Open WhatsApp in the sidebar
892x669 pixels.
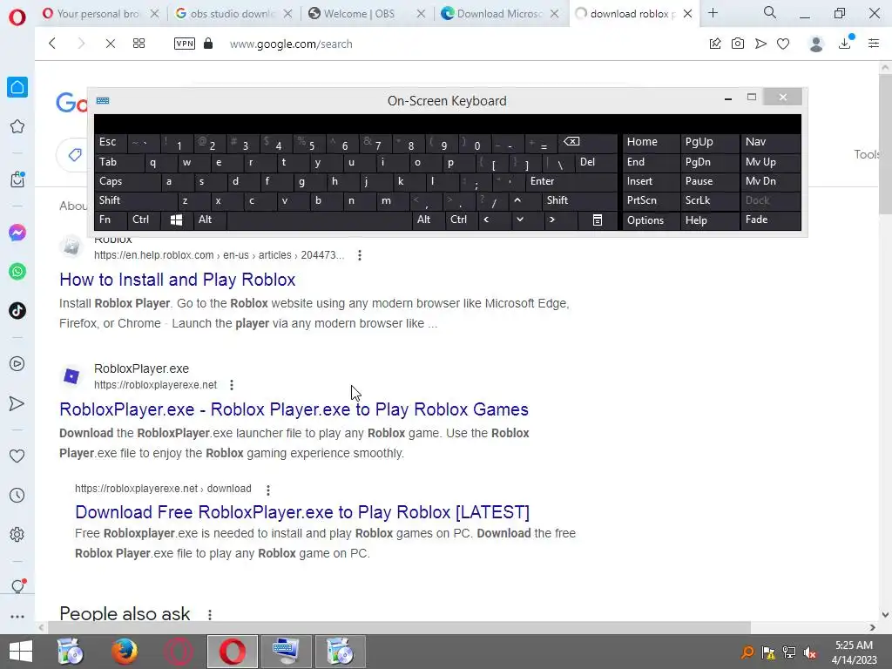point(17,272)
